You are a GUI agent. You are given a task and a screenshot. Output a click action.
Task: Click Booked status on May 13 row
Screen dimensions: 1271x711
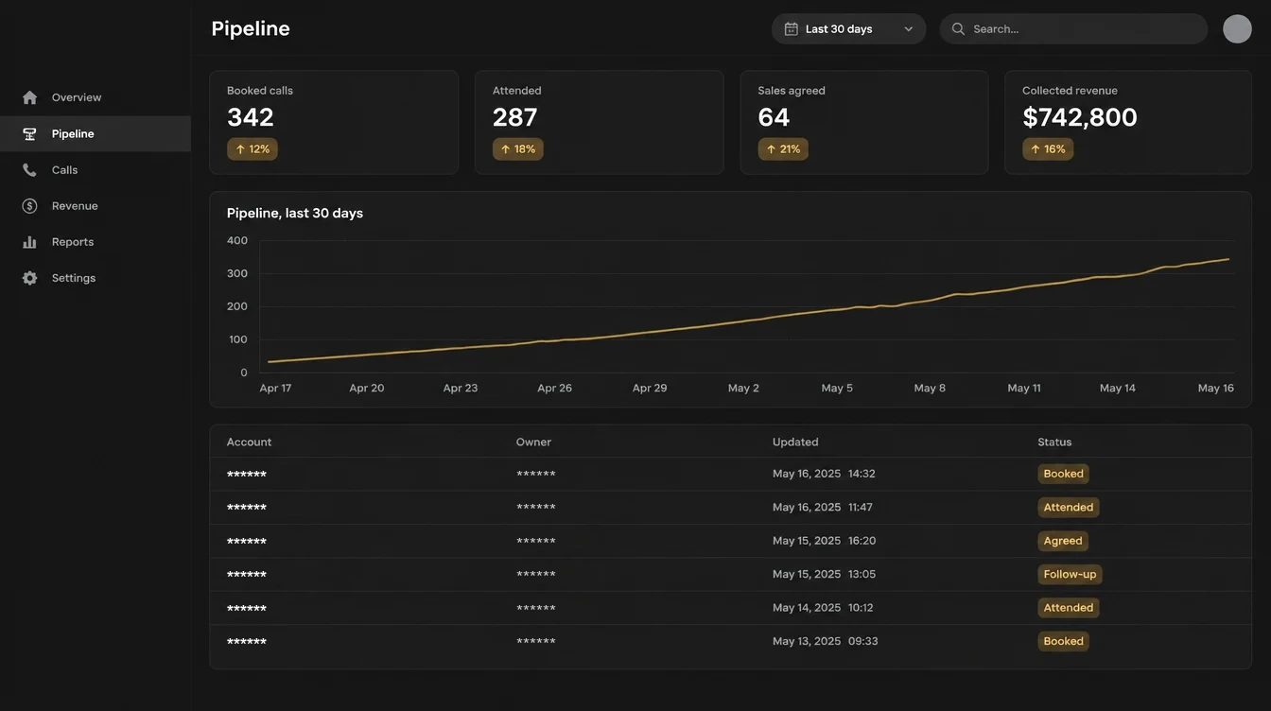pyautogui.click(x=1063, y=641)
